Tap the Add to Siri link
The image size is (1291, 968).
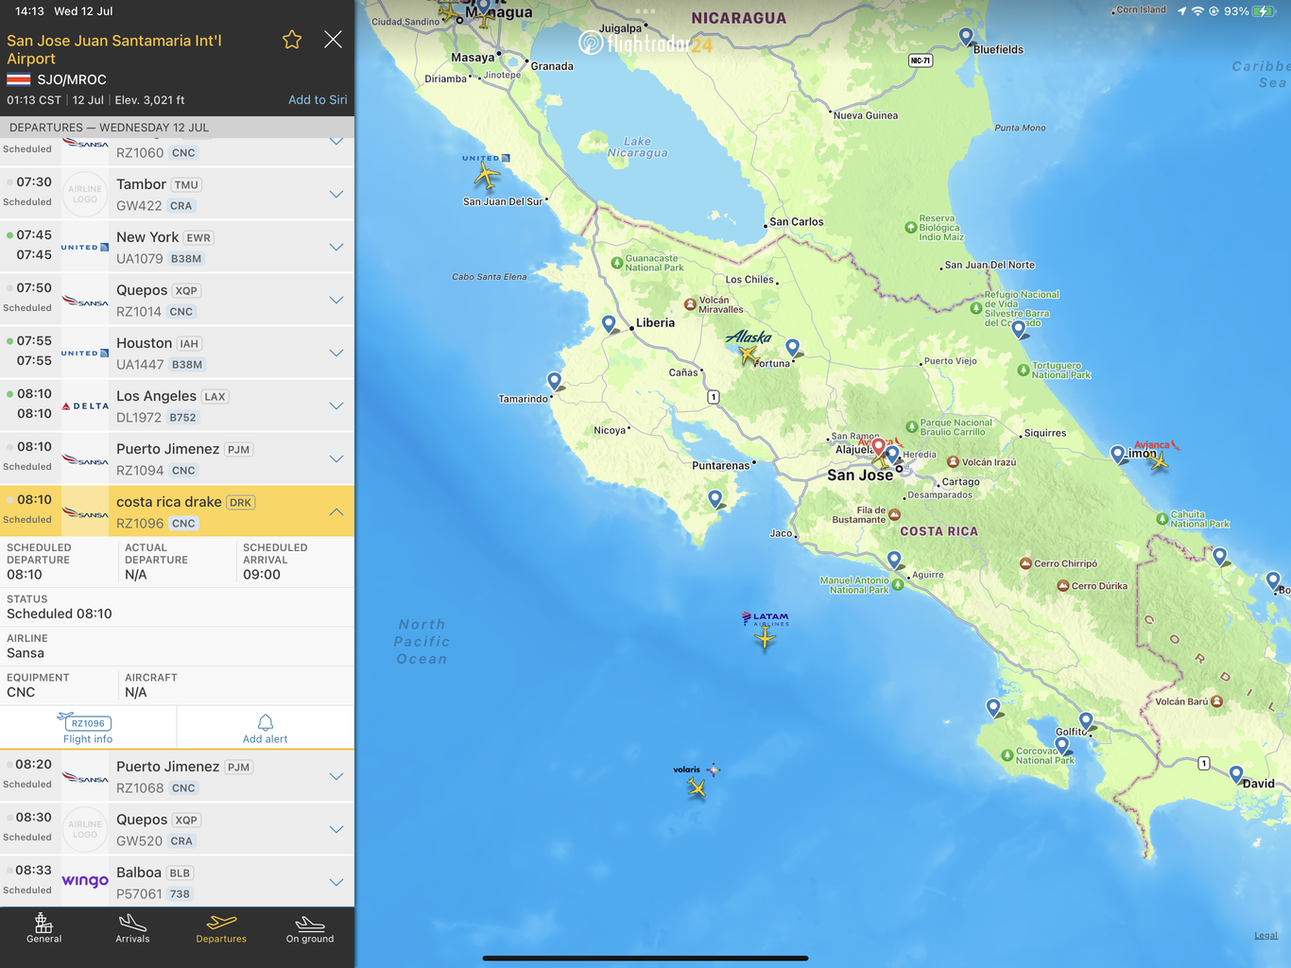[318, 99]
